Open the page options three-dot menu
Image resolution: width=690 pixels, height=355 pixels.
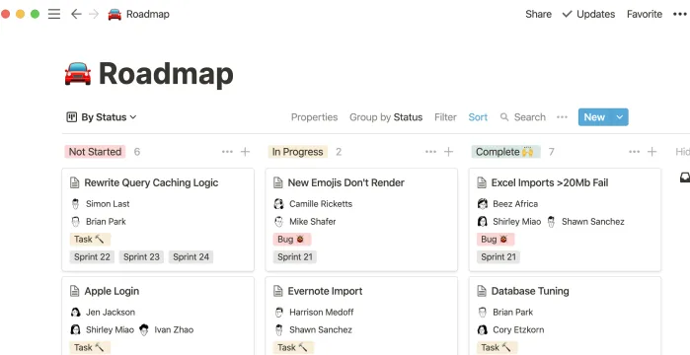pyautogui.click(x=680, y=14)
